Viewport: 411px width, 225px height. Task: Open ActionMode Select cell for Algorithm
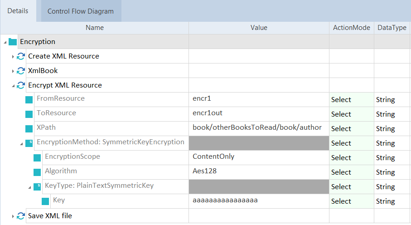click(x=351, y=172)
